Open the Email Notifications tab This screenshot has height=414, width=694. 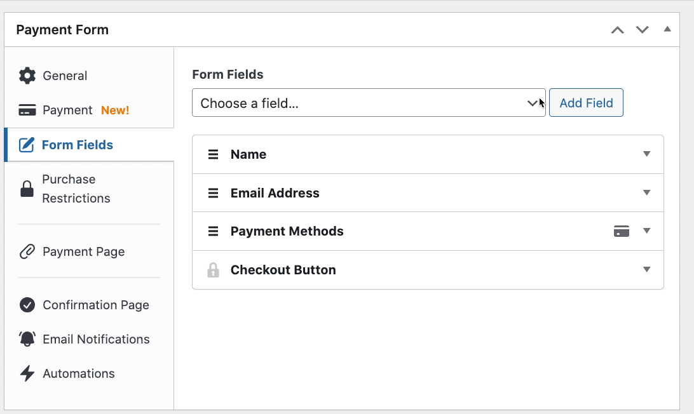96,339
